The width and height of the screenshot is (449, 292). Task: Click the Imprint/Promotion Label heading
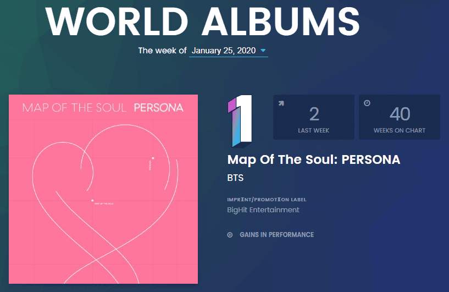267,199
